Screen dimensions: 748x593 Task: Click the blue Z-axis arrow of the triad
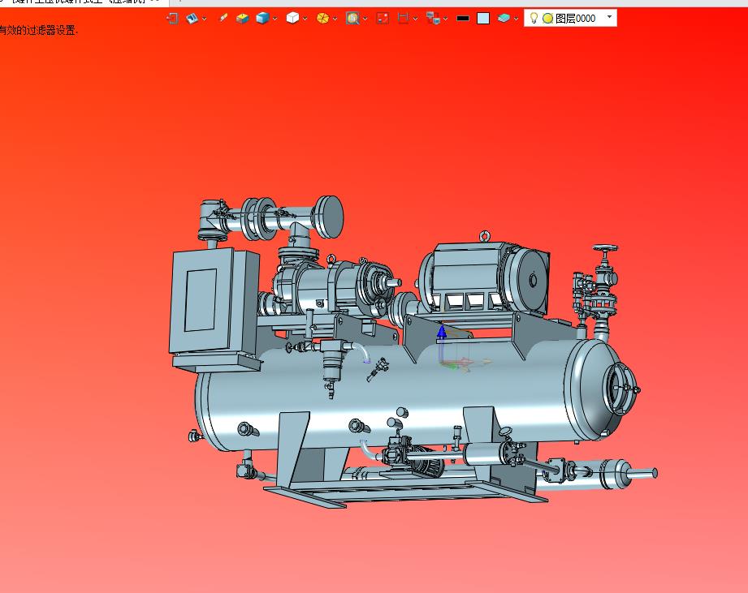(x=442, y=331)
